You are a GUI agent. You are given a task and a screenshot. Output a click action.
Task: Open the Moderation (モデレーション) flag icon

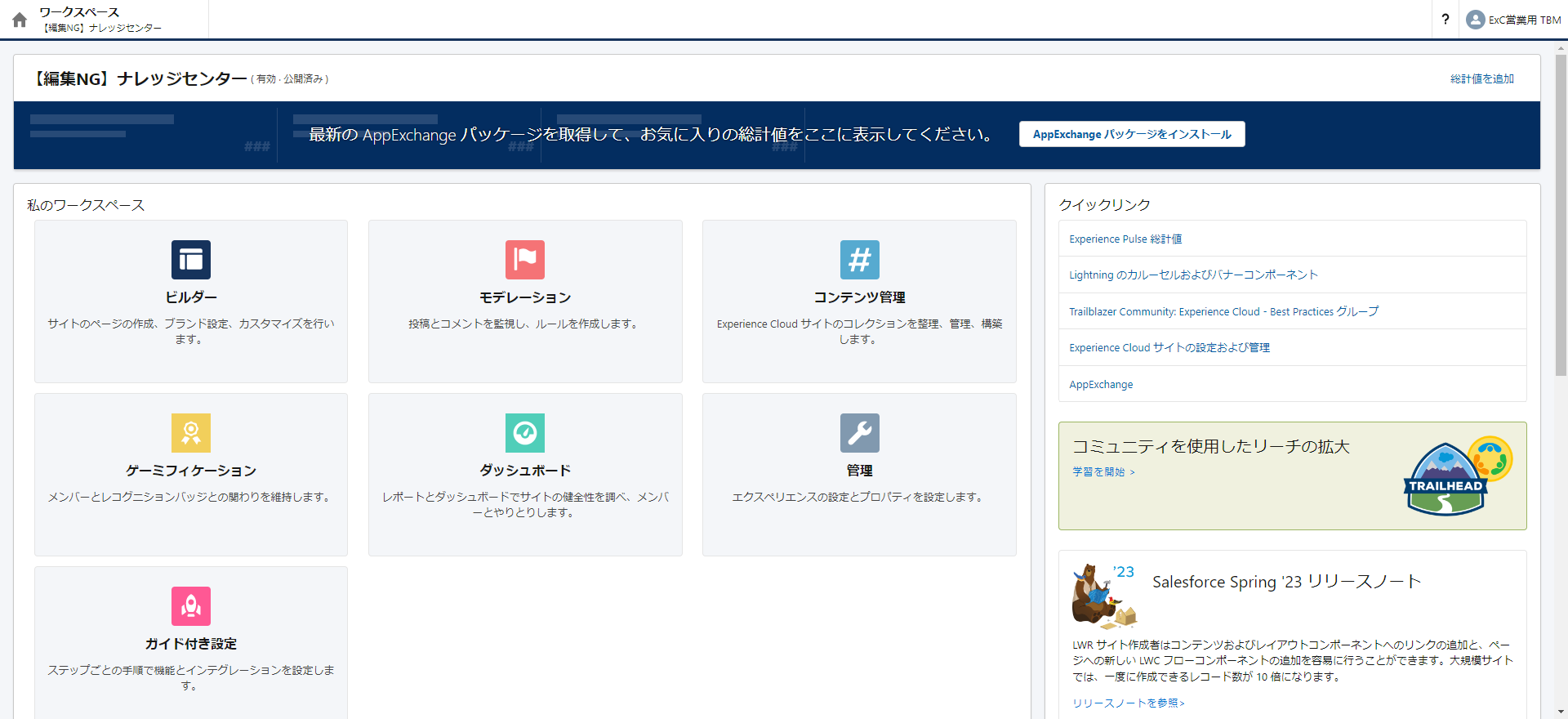[525, 260]
